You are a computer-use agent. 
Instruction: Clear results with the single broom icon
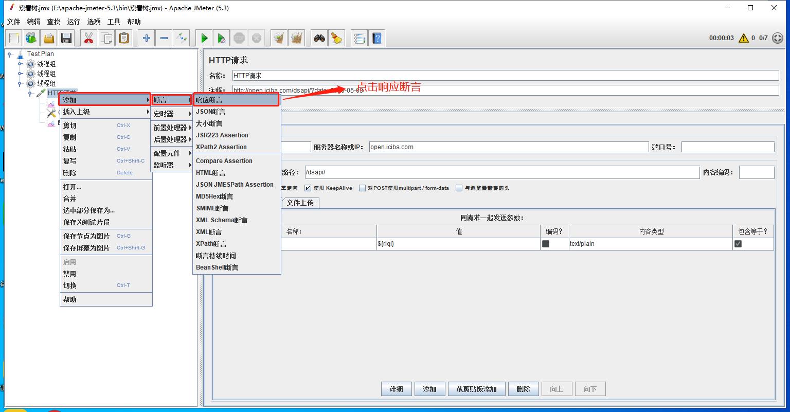tap(279, 38)
